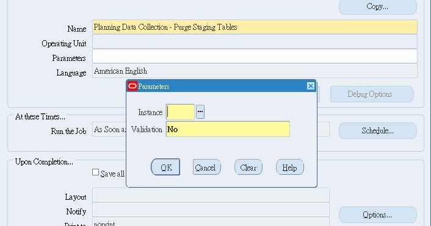
Task: Click the Name field with Planning Data Collection
Action: tap(255, 27)
